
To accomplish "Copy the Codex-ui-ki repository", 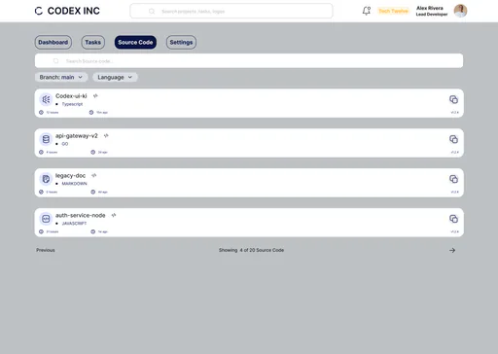I will [453, 99].
